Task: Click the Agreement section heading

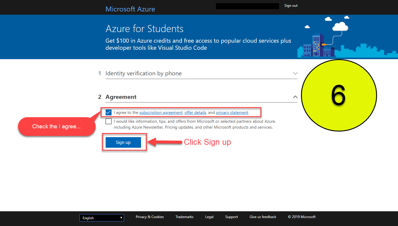Action: tap(121, 97)
